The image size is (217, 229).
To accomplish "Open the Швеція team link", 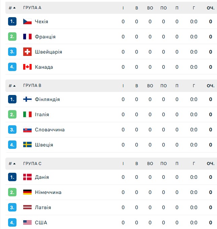I will click(44, 145).
